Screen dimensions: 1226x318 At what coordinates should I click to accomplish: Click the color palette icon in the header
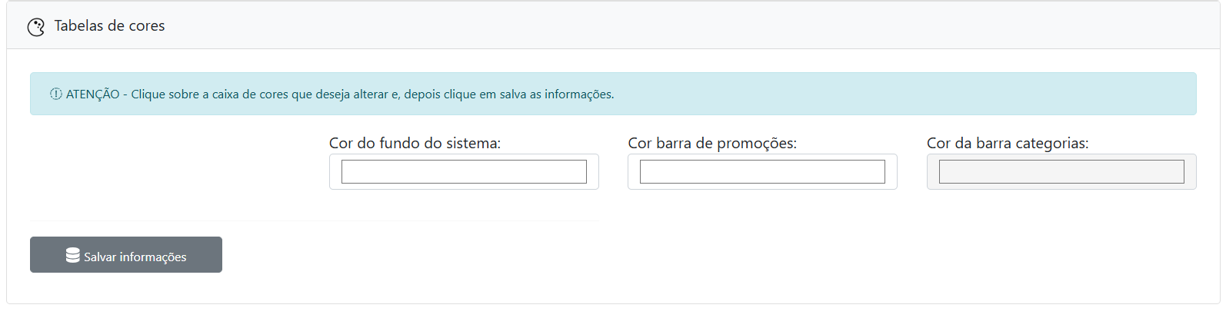coord(36,27)
